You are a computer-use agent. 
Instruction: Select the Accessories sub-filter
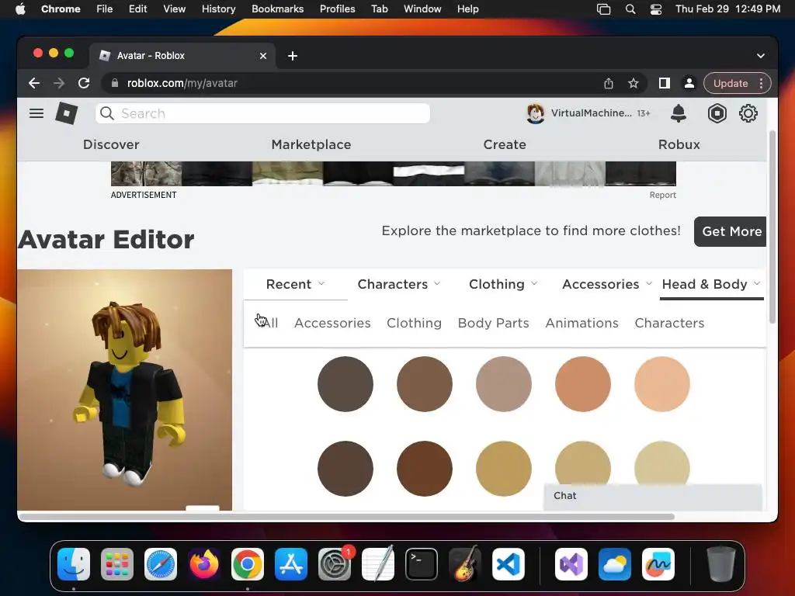pos(332,323)
